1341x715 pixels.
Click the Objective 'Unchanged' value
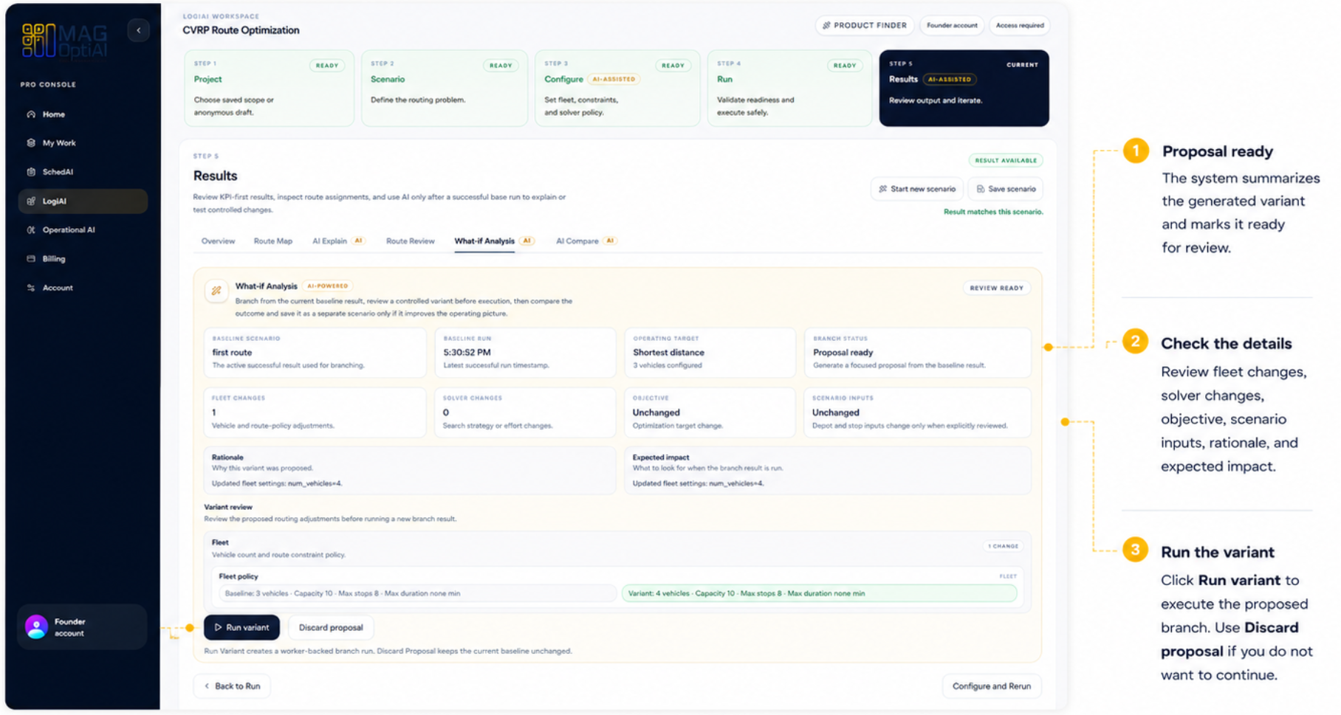[x=656, y=412]
